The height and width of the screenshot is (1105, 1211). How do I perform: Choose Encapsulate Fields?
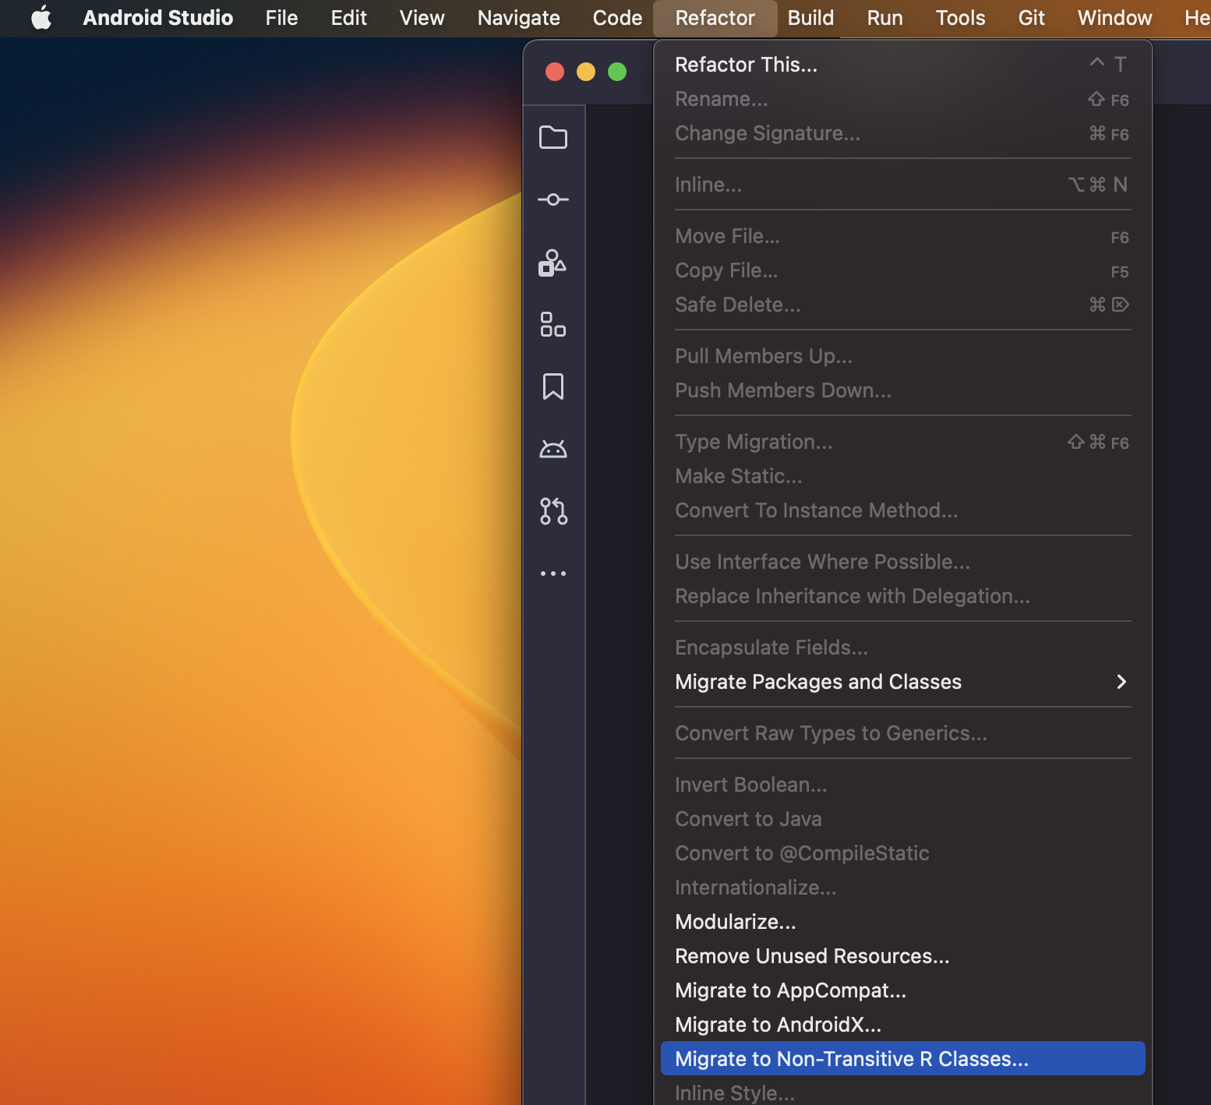click(x=770, y=647)
